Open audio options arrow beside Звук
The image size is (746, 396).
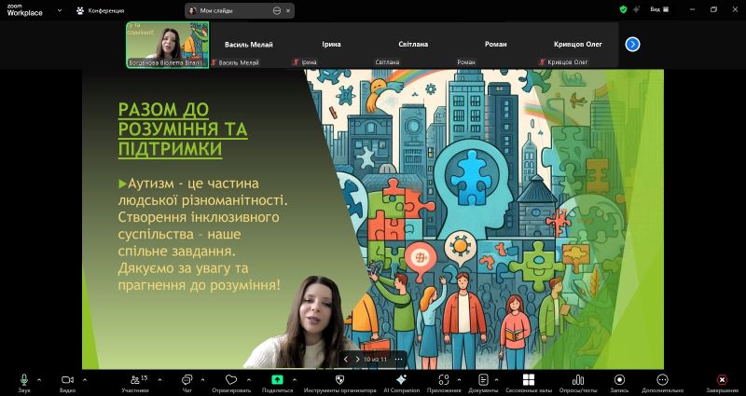coord(39,380)
